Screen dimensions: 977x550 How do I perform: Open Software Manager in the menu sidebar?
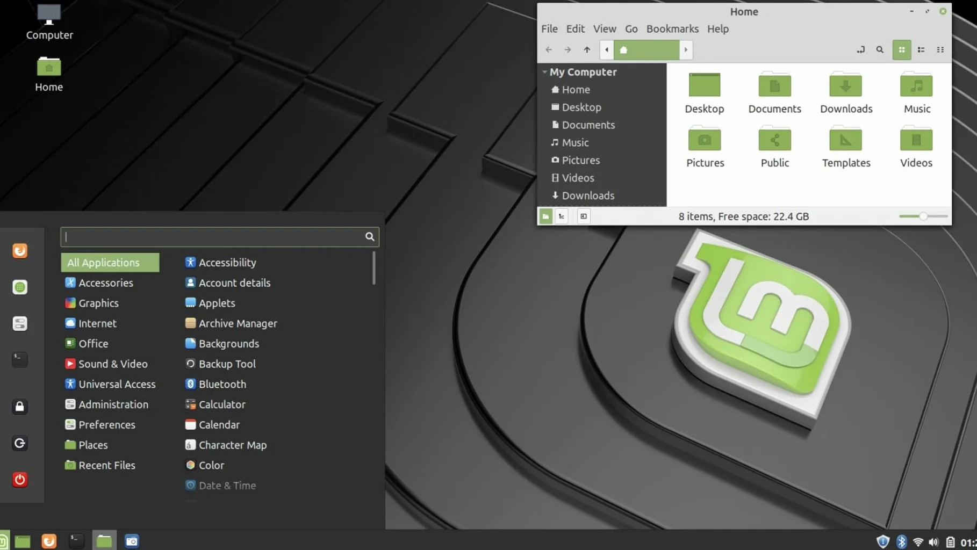[20, 287]
